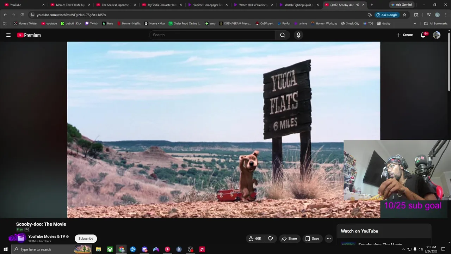Screen dimensions: 451x254
Task: Open the All Bookmarks folder
Action: pos(436,23)
